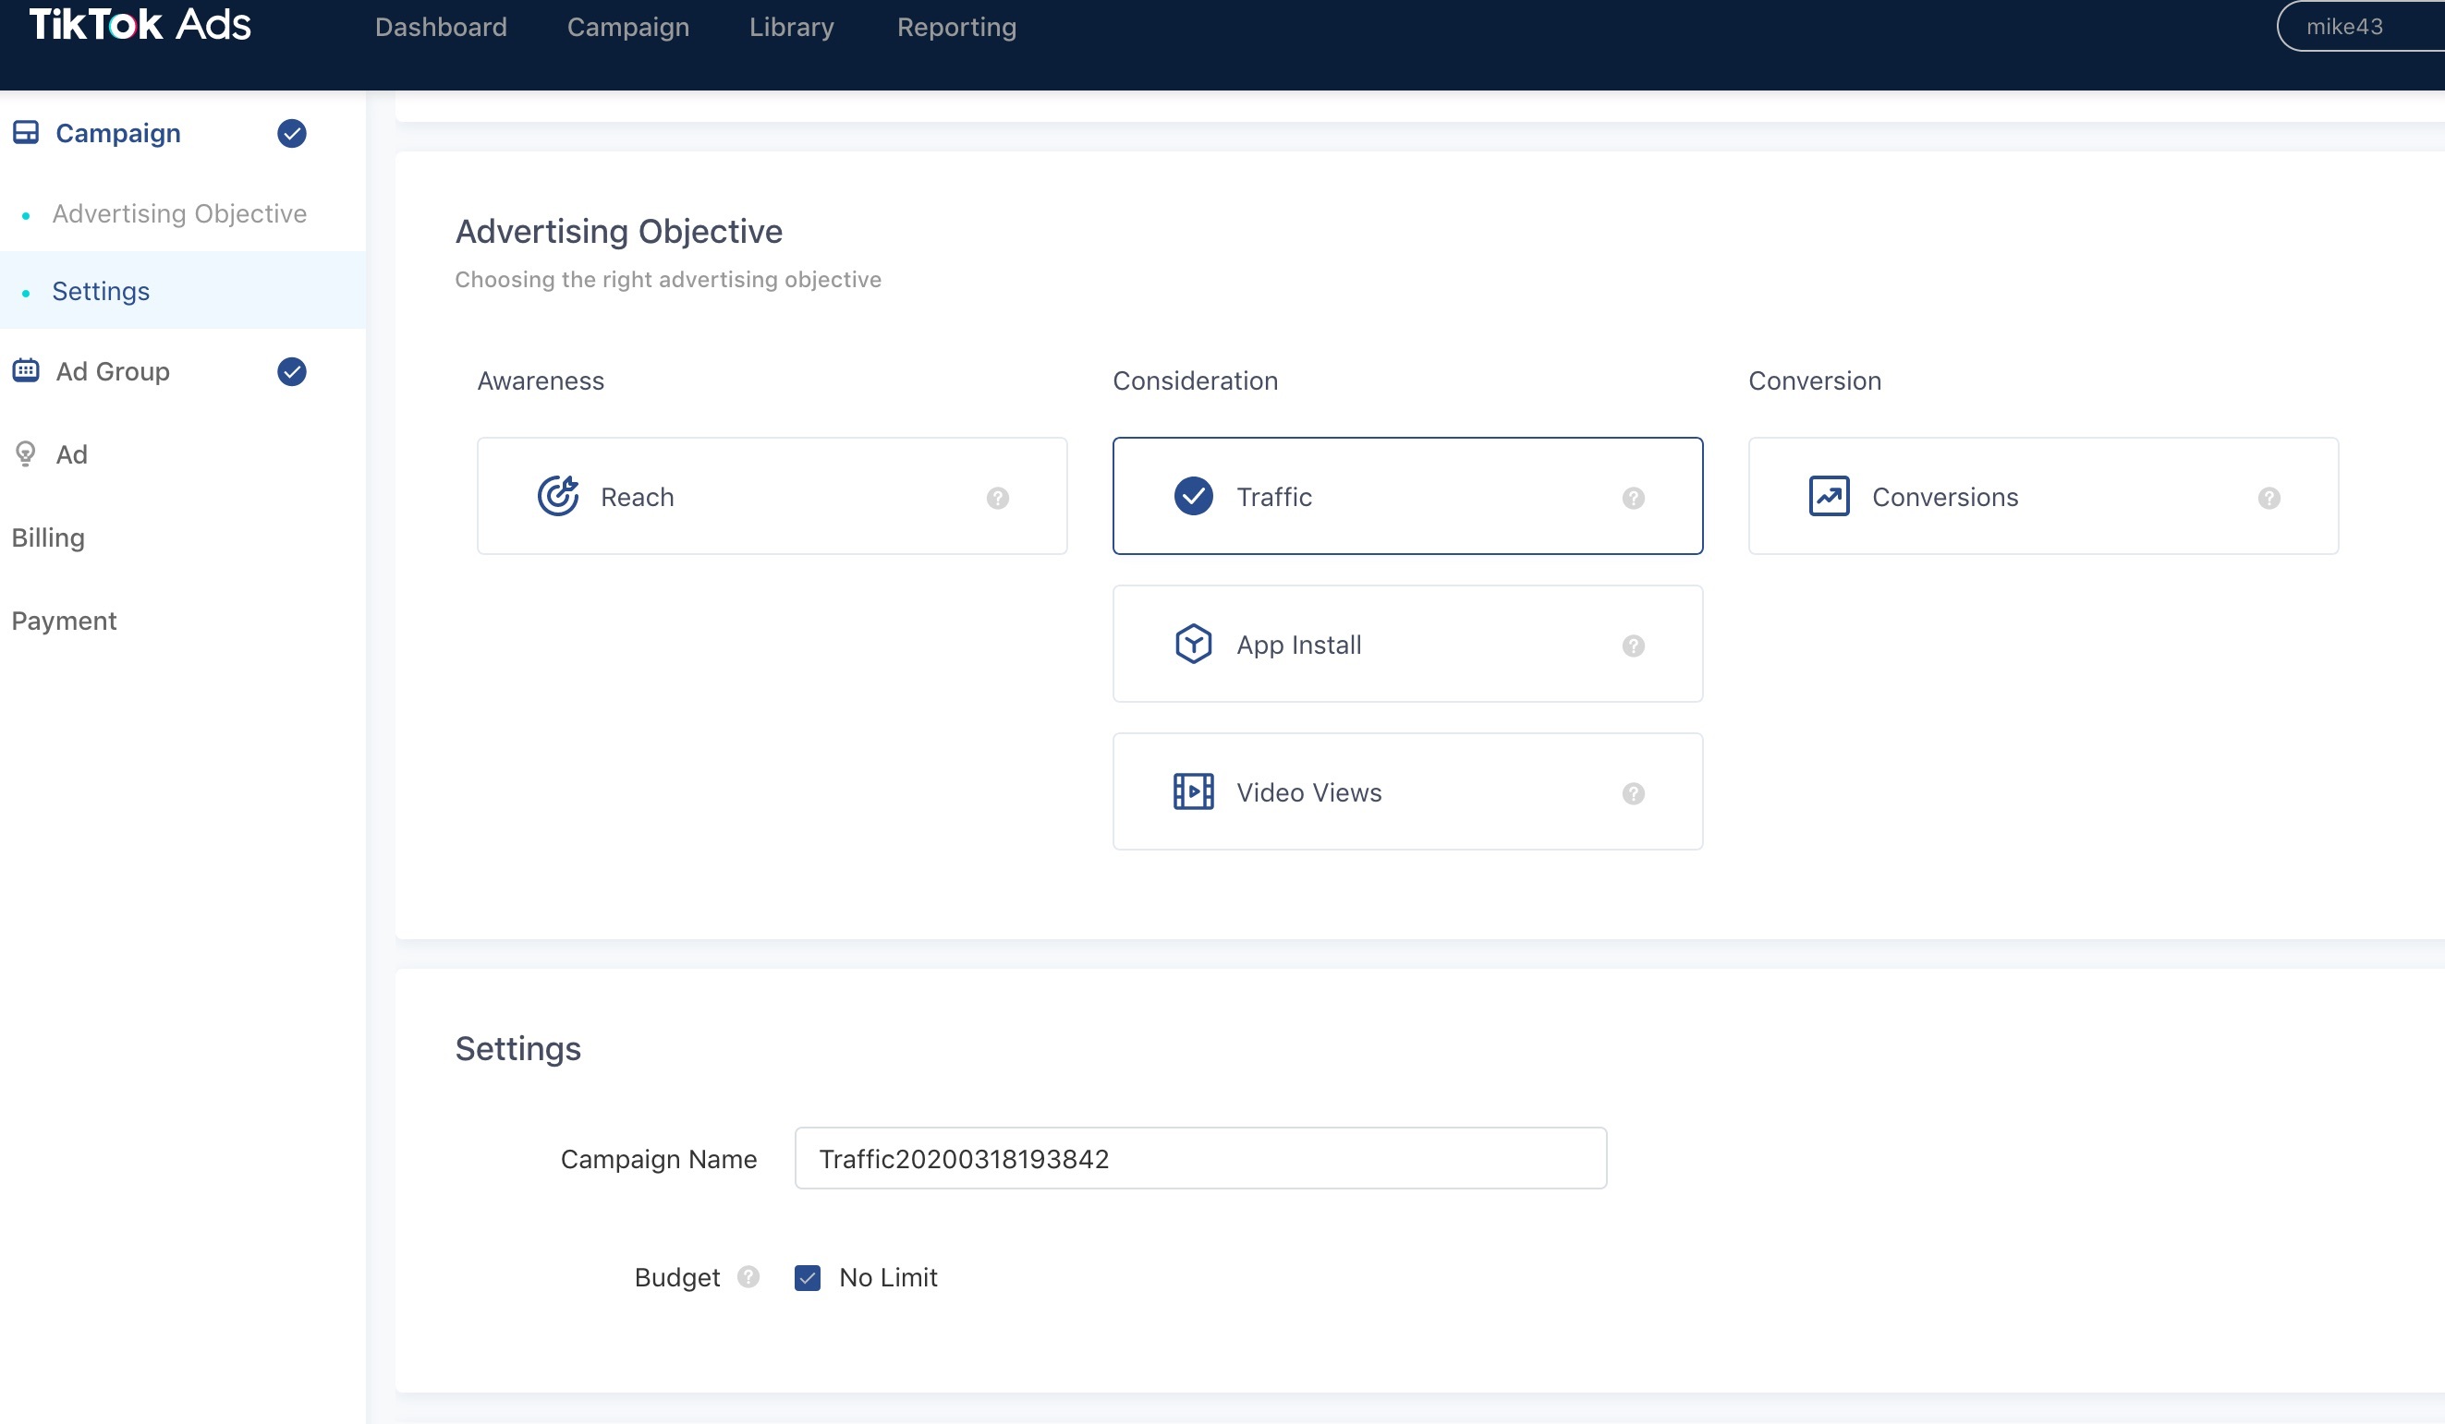Select Campaign step in sidebar
Screen dimensions: 2445x1424
click(118, 133)
